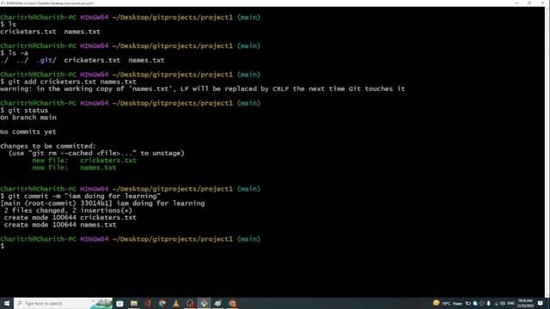This screenshot has height=309, width=550.
Task: Click the "On branch main" line
Action: click(x=28, y=118)
